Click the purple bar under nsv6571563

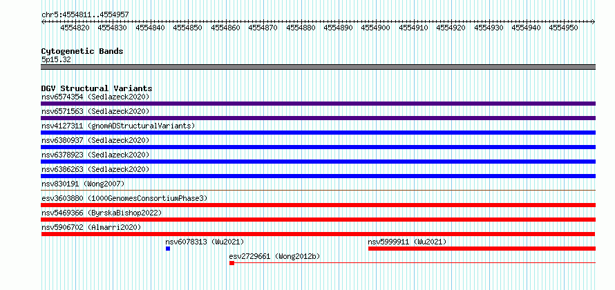click(318, 118)
